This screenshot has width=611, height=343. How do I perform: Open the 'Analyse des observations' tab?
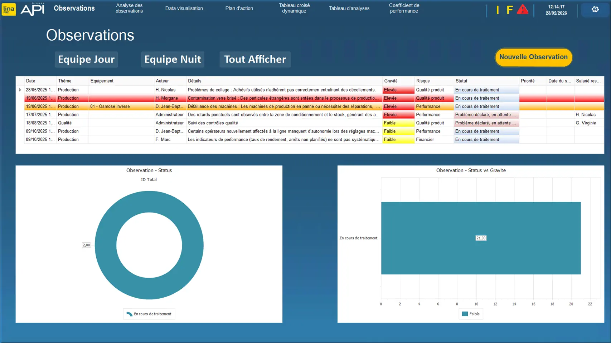click(129, 8)
